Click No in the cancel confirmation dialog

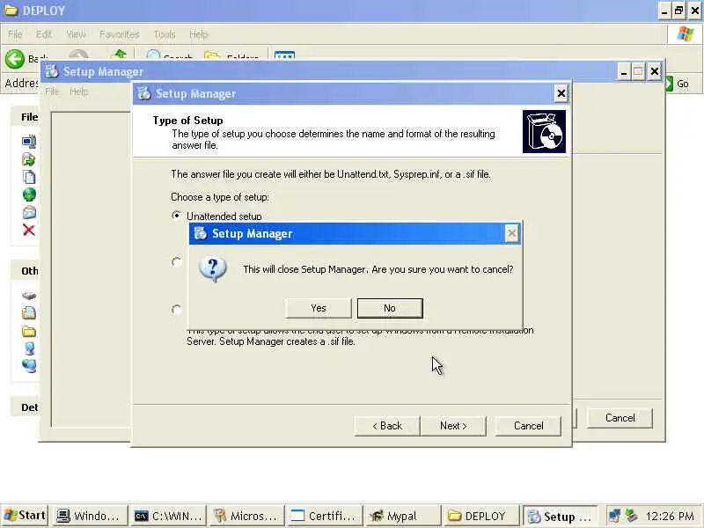click(x=390, y=309)
